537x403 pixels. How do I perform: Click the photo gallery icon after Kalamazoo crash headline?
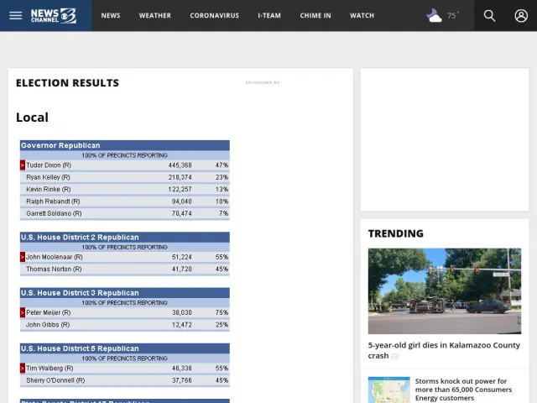tap(395, 356)
